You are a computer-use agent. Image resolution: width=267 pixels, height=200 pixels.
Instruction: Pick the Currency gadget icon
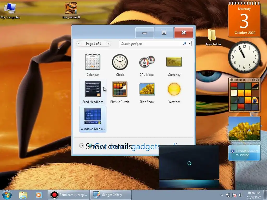point(174,62)
